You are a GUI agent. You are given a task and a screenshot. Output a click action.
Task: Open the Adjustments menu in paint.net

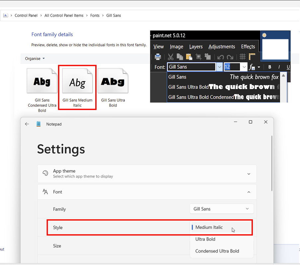click(222, 47)
